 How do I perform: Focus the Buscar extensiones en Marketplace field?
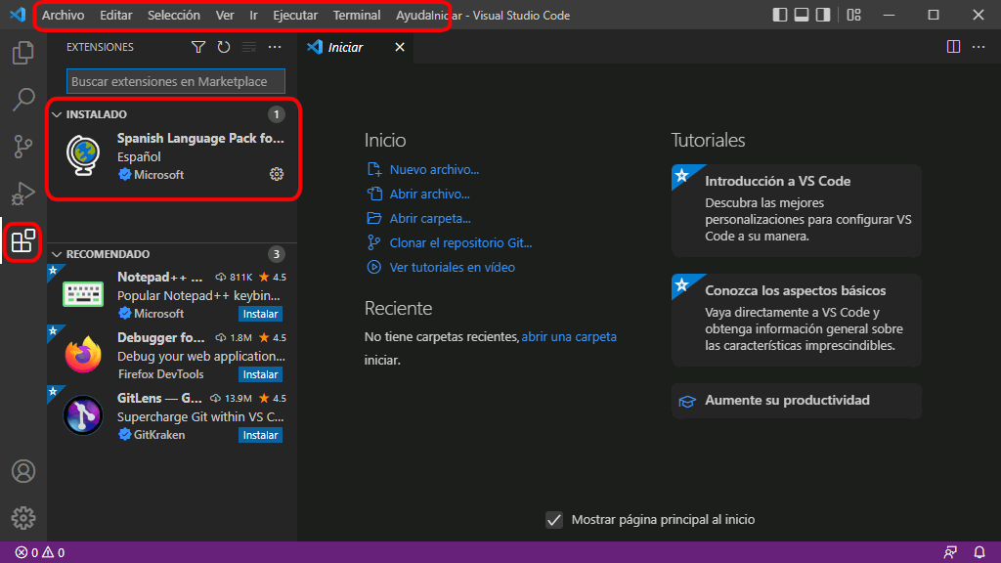point(176,82)
